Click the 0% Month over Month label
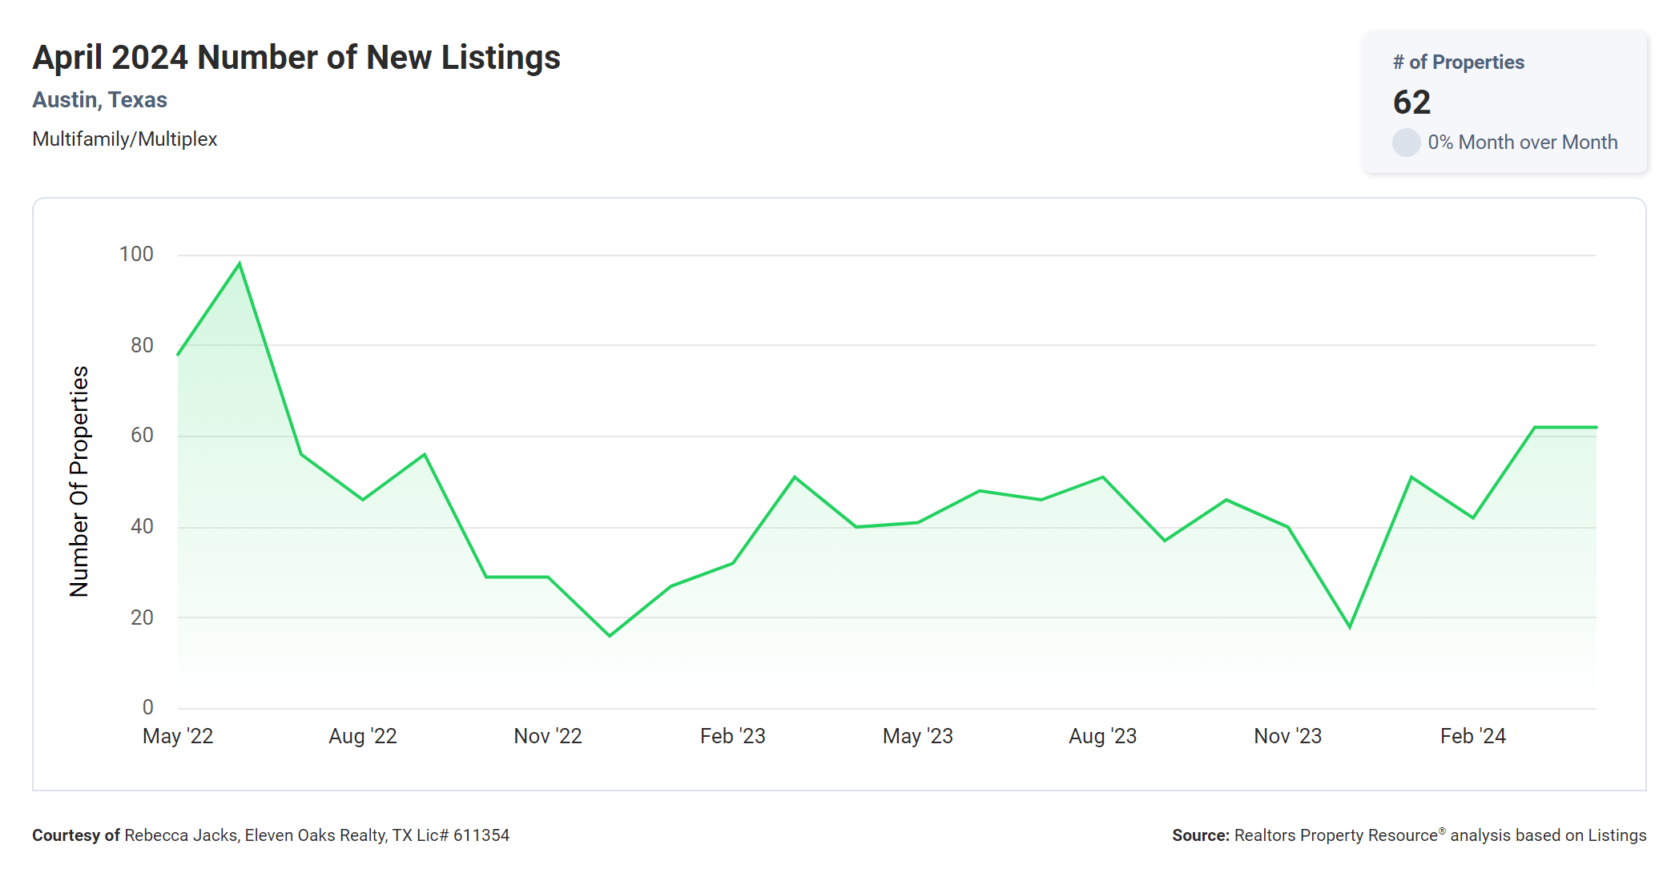 click(x=1522, y=143)
